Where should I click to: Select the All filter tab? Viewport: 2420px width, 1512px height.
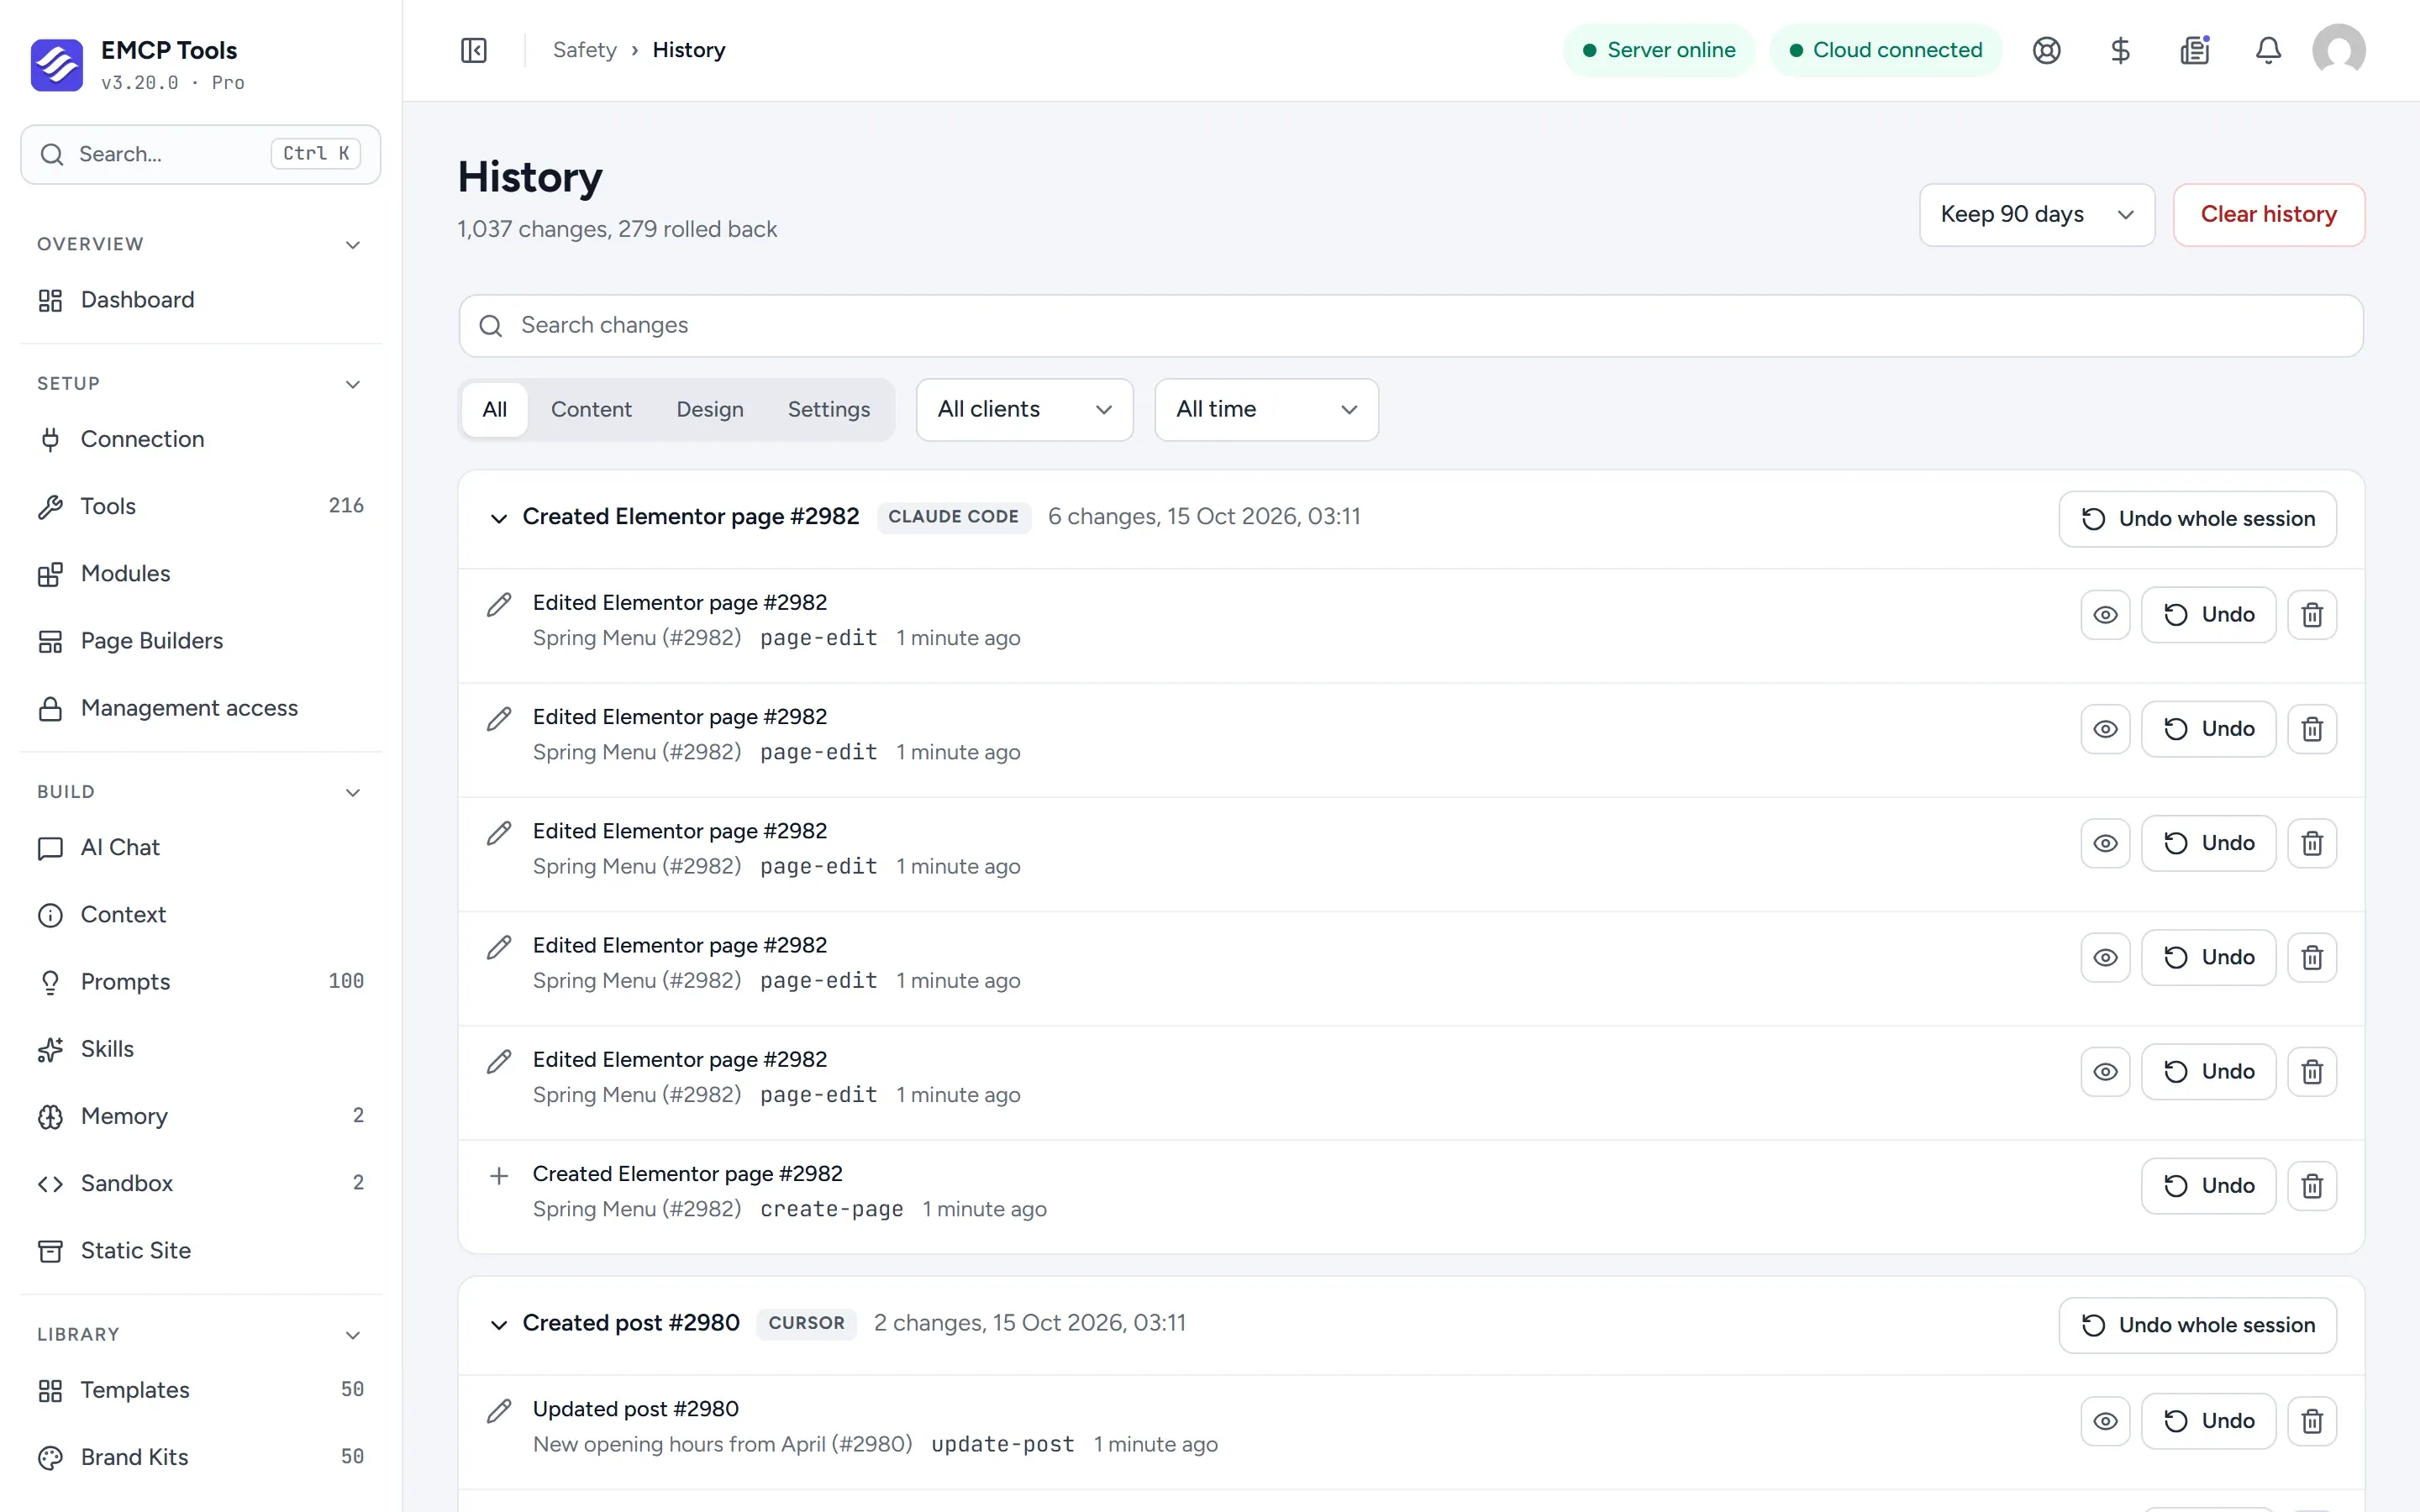494,409
